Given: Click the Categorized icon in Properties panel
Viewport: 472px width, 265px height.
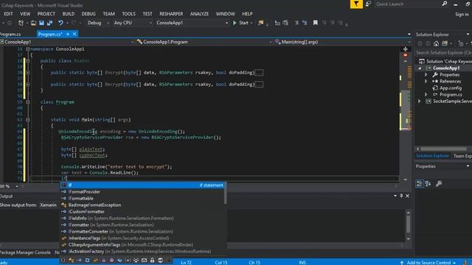Looking at the screenshot, I should (420, 183).
